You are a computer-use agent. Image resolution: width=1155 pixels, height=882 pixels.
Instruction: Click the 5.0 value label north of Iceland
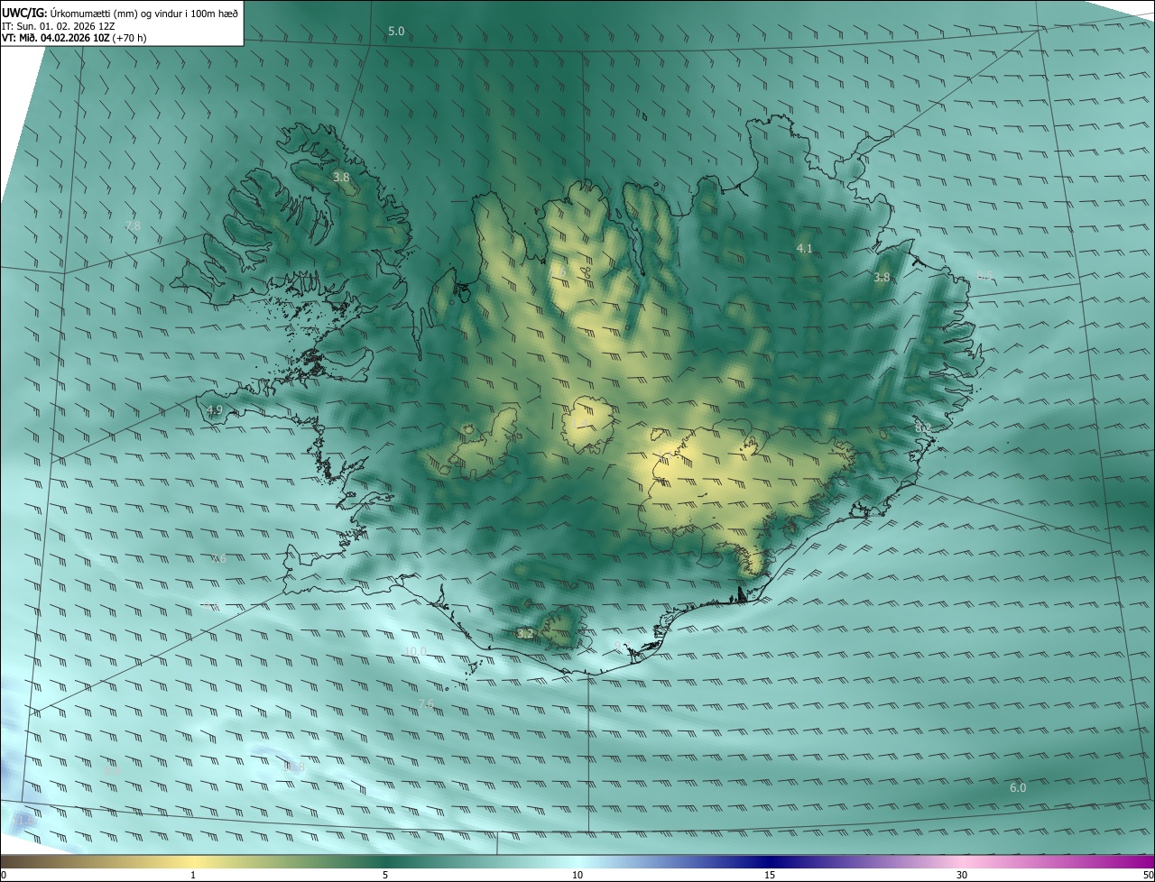click(x=396, y=32)
